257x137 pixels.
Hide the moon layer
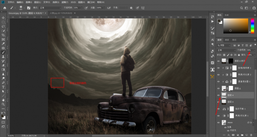tap(218, 122)
